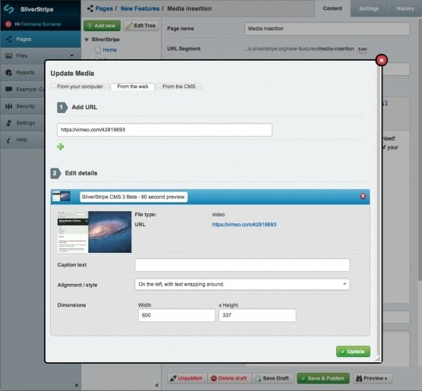The width and height of the screenshot is (422, 391).
Task: Click the New Features breadcrumb link
Action: pos(140,8)
